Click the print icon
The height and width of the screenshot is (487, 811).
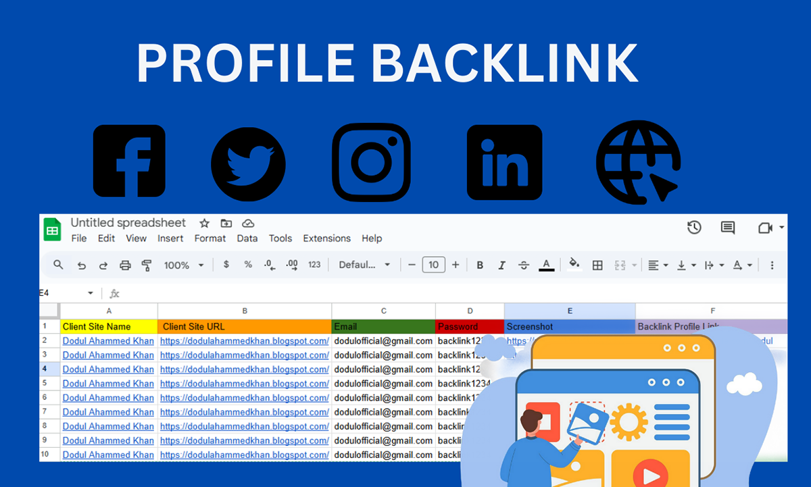pyautogui.click(x=125, y=265)
